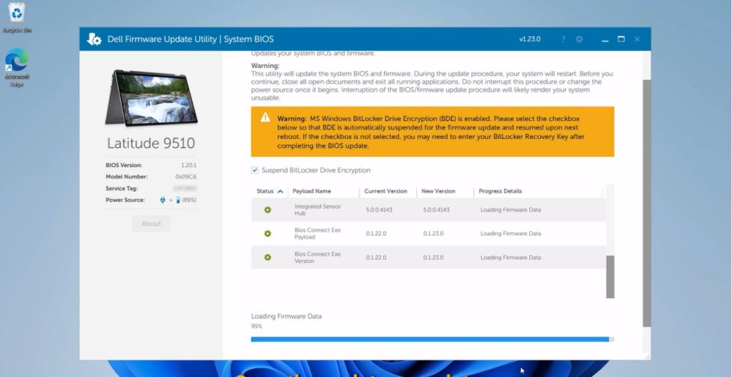Click the Service Tag label
This screenshot has width=732, height=377.
pos(122,189)
